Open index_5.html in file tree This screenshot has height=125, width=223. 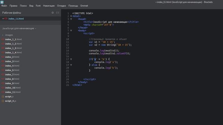[x=12, y=70]
